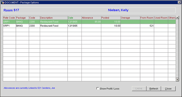Click the From Room column header
The width and height of the screenshot is (182, 97).
147,18
